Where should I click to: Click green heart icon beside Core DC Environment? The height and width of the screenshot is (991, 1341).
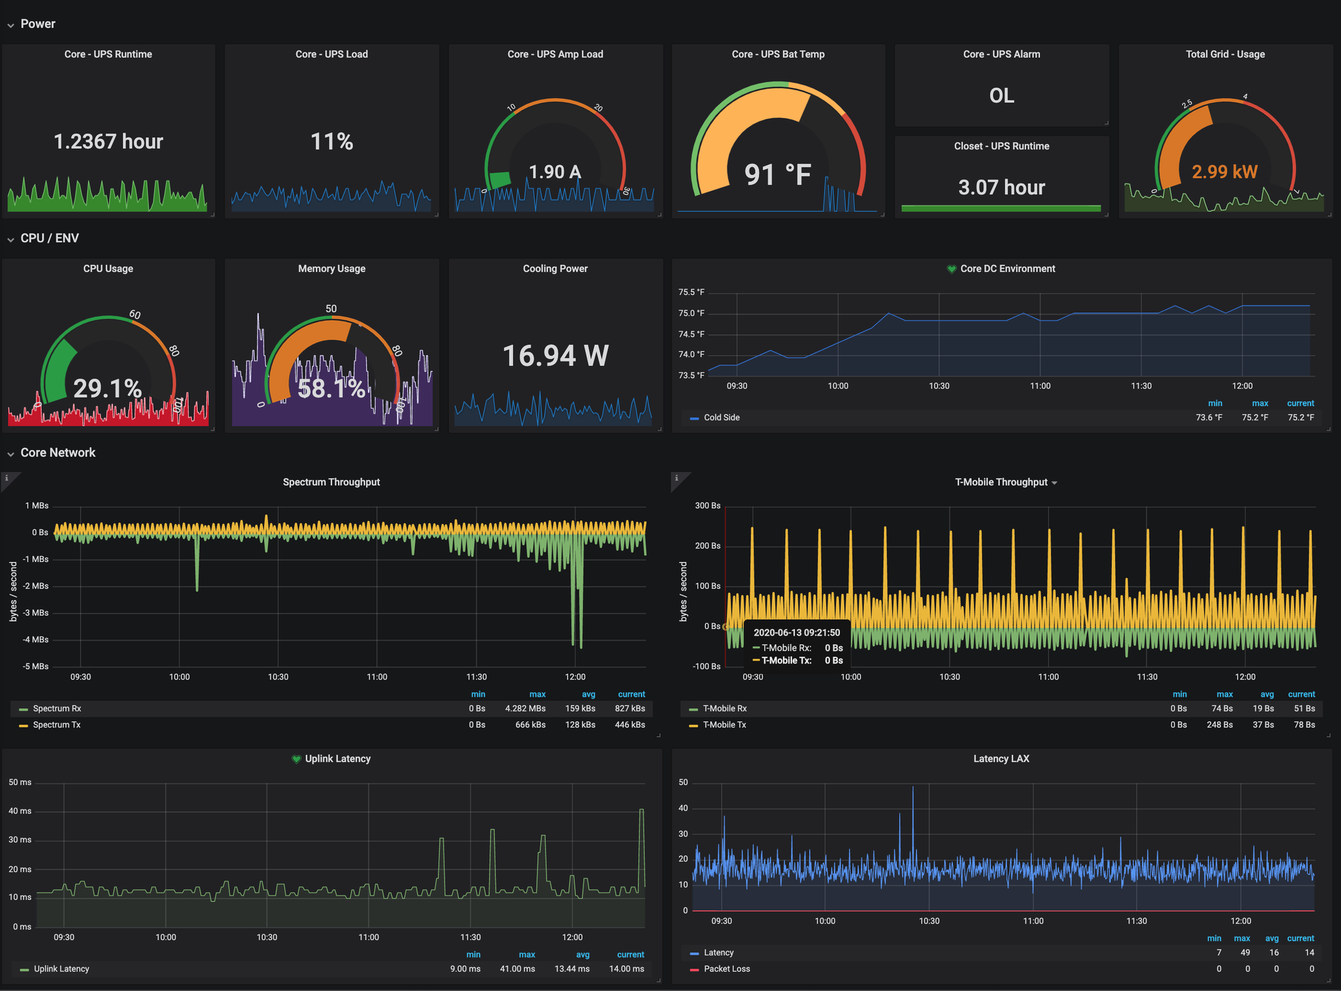pos(951,269)
